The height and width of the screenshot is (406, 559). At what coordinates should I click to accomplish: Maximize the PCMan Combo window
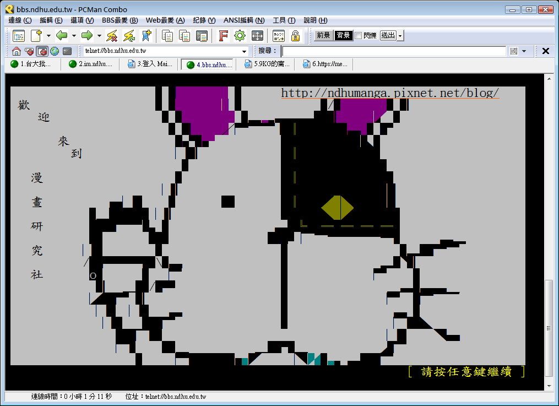point(529,9)
